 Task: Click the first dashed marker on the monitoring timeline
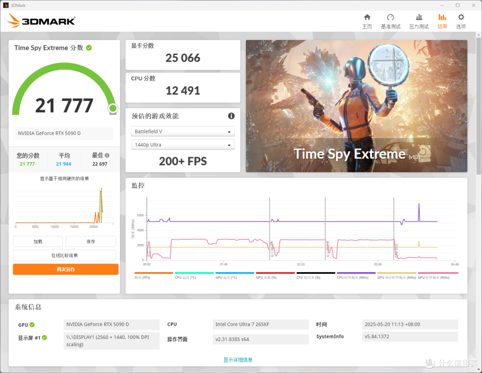[x=147, y=229]
